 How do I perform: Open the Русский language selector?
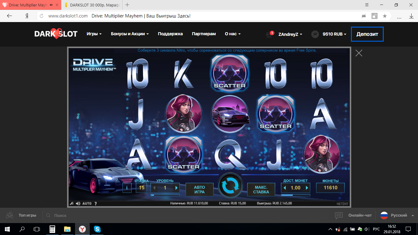click(x=397, y=215)
